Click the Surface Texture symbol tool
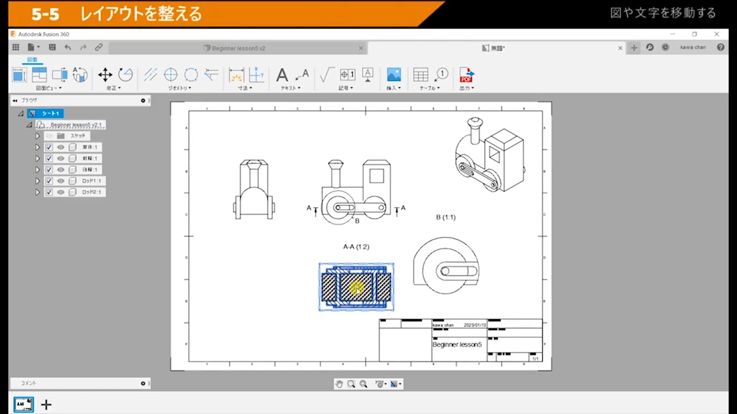737x414 pixels. 326,75
